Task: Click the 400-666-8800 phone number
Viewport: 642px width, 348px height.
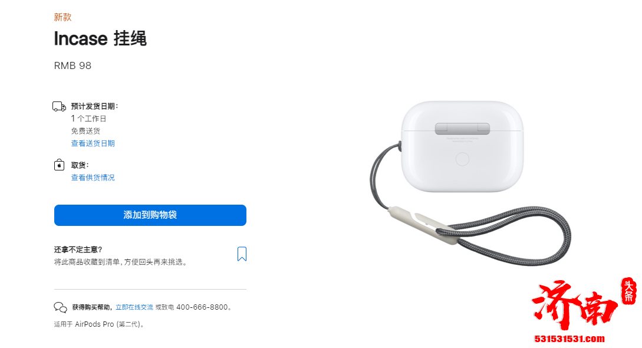Action: click(202, 307)
